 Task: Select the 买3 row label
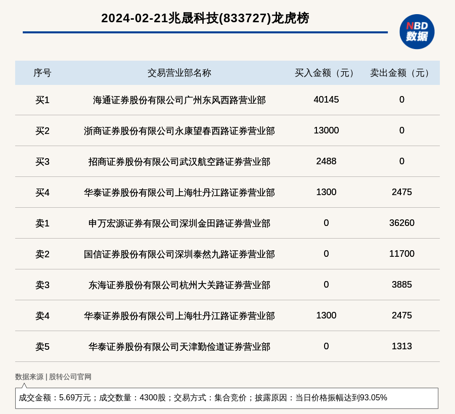point(42,162)
